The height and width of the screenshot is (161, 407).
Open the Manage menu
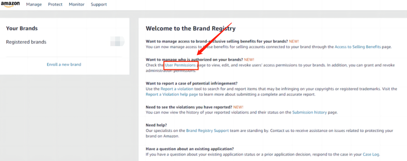(34, 5)
